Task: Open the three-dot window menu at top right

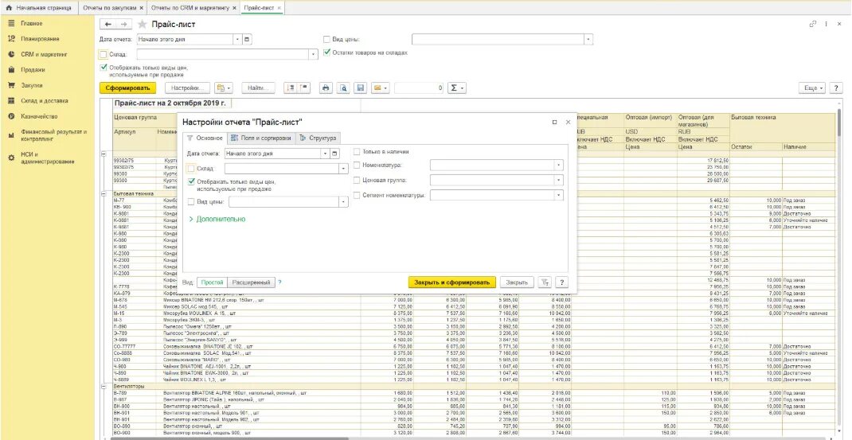Action: click(826, 24)
